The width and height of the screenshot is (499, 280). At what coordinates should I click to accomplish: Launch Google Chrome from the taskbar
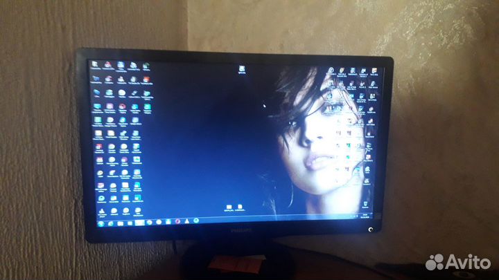149,223
